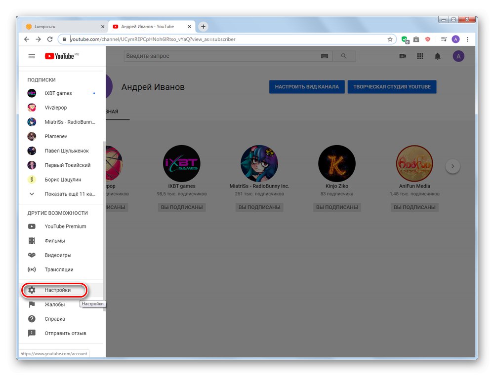Open Настройки gear icon

32,290
